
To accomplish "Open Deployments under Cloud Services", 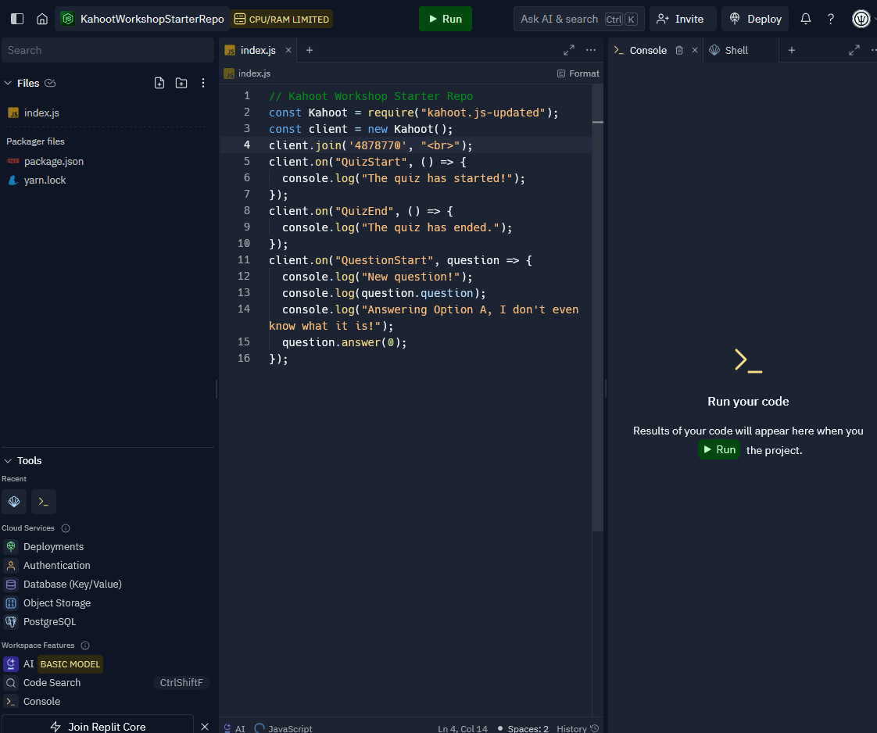I will coord(53,547).
